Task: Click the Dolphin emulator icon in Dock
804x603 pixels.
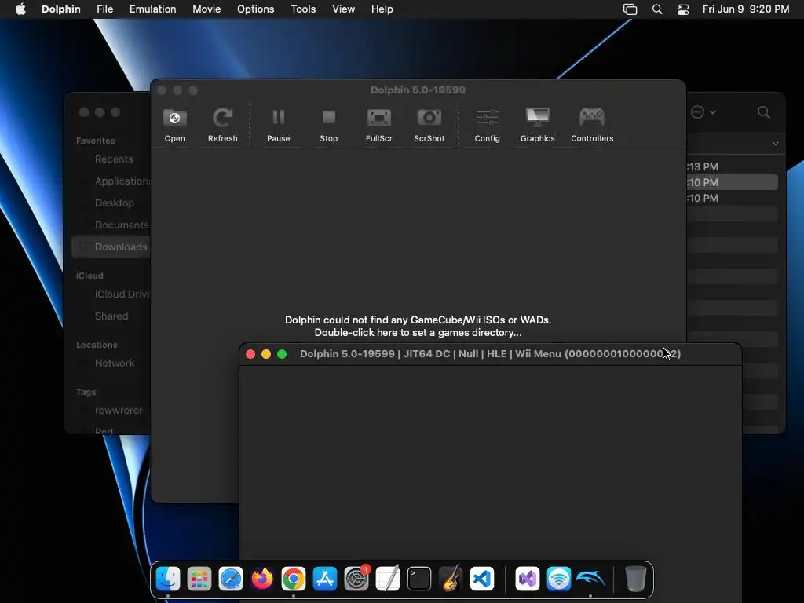Action: point(590,579)
